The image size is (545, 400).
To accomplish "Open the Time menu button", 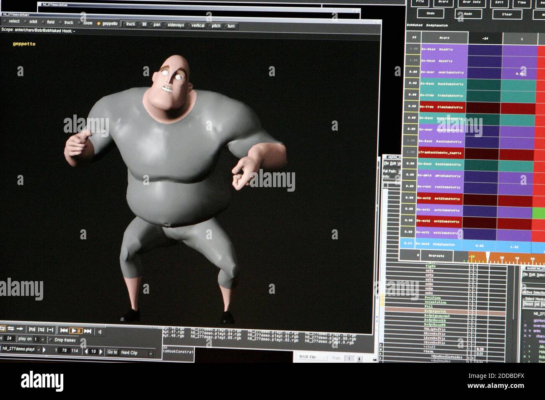I will coord(522,3).
